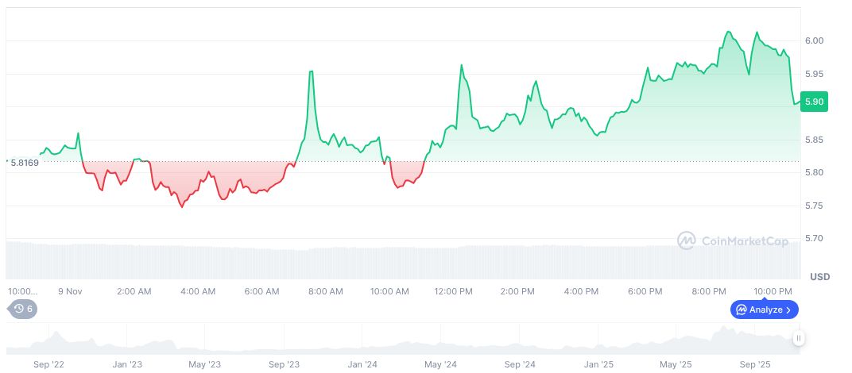Click the chevron arrow on the Analyze button
This screenshot has height=373, width=852.
(x=789, y=310)
